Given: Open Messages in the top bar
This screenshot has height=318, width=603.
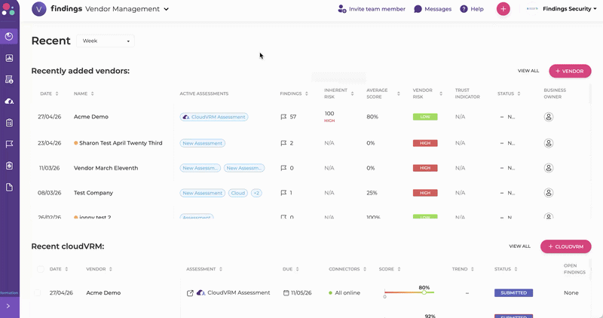Looking at the screenshot, I should 433,9.
